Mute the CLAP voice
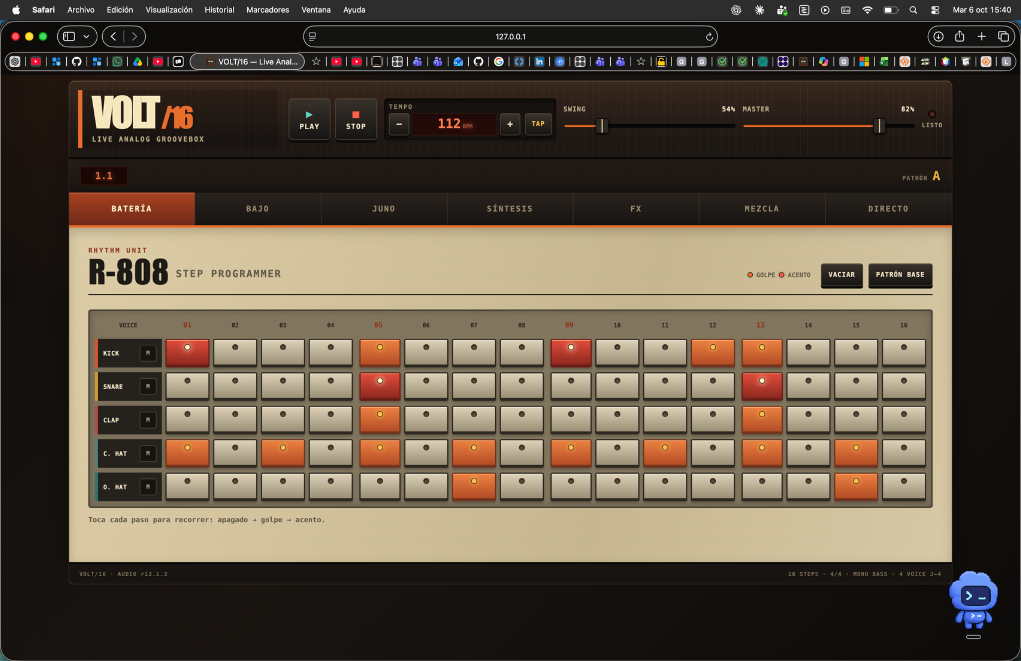The image size is (1021, 661). [x=148, y=420]
